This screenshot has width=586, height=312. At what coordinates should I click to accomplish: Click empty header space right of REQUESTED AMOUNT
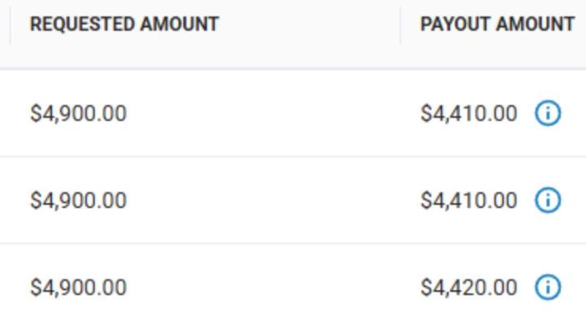(309, 25)
